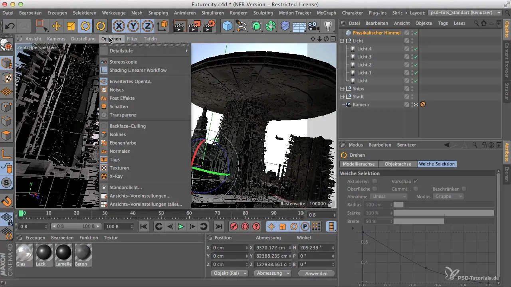Screen dimensions: 511x287
Task: Select the Beton material thumbnail
Action: click(x=83, y=255)
